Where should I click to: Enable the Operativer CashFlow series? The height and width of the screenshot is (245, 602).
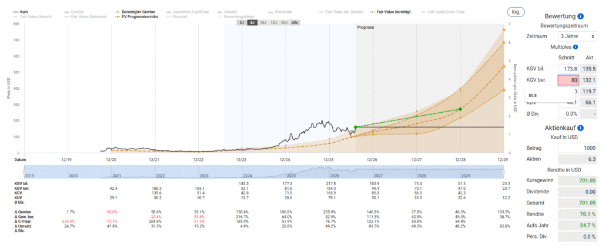tap(187, 12)
